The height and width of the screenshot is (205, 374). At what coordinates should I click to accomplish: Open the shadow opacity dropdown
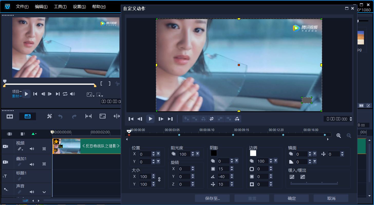pos(237,161)
